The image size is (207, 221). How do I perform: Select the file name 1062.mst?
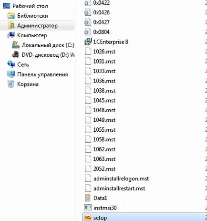[104, 149]
